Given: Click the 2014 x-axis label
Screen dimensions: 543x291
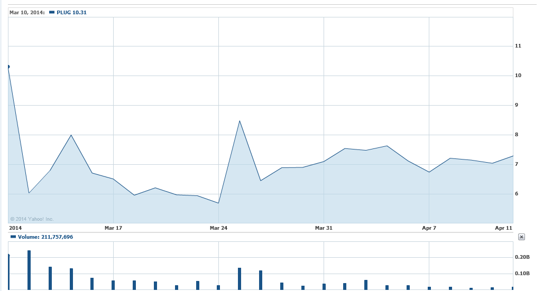Looking at the screenshot, I should click(15, 228).
